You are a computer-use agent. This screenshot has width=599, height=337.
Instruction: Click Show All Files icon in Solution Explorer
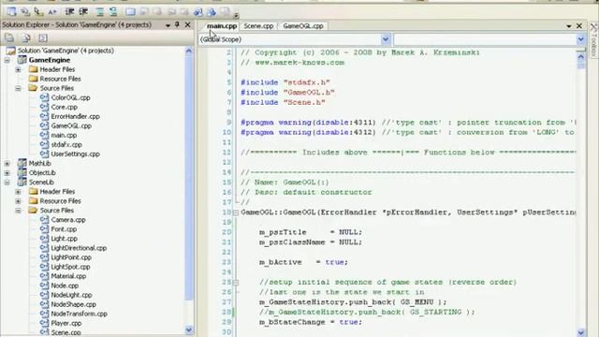click(x=26, y=37)
